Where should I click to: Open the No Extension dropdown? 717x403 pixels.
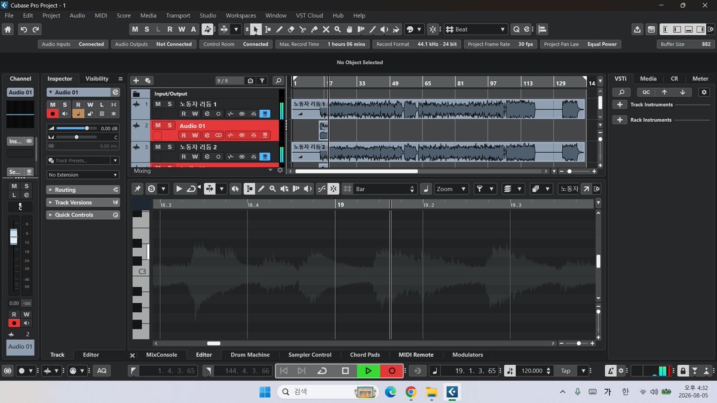[x=83, y=175]
